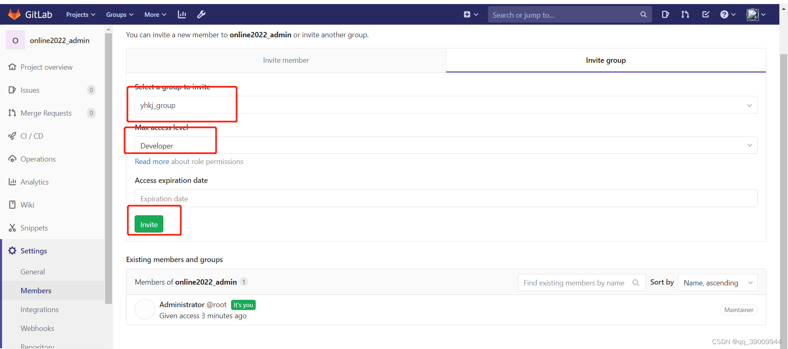Click Administrator's avatar in members list

click(145, 309)
